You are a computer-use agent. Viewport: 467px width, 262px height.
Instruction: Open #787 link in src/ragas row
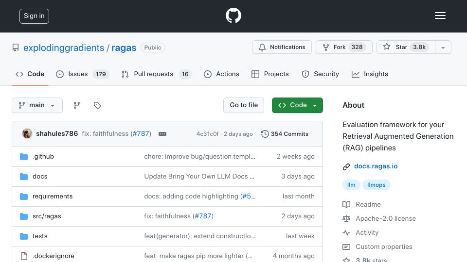pyautogui.click(x=203, y=216)
